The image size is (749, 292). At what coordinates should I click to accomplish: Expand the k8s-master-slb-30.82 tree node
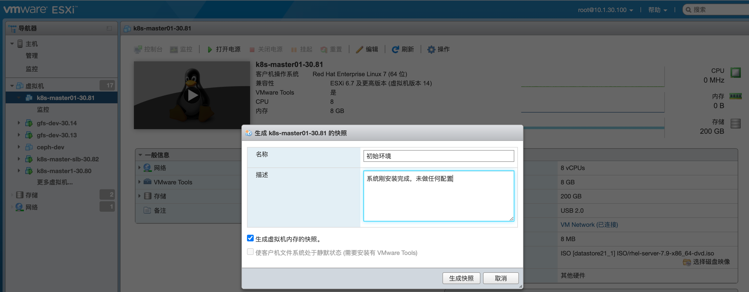(x=19, y=159)
